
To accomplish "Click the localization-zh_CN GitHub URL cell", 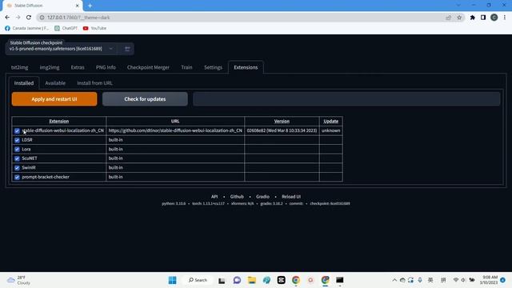I will [175, 130].
